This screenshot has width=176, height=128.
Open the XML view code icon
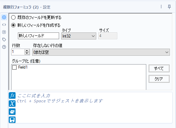click(4, 25)
